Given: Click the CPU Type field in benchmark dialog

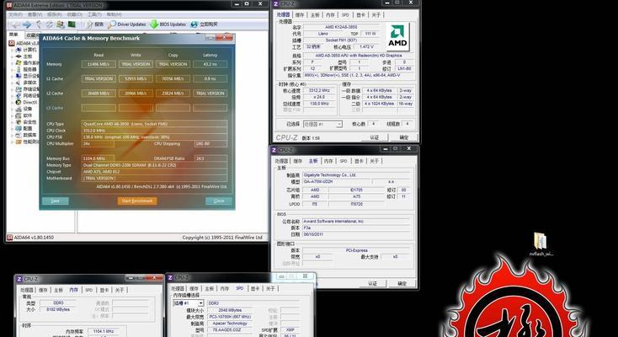Looking at the screenshot, I should 154,124.
